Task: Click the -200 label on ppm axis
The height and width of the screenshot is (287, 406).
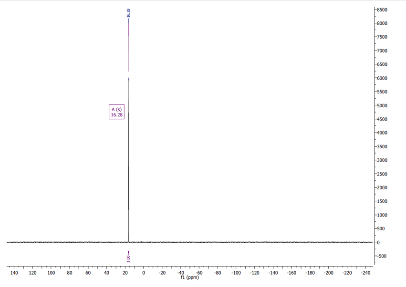Action: click(329, 273)
